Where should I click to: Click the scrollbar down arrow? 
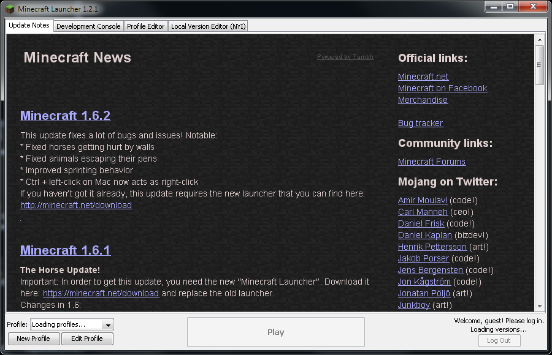[540, 307]
